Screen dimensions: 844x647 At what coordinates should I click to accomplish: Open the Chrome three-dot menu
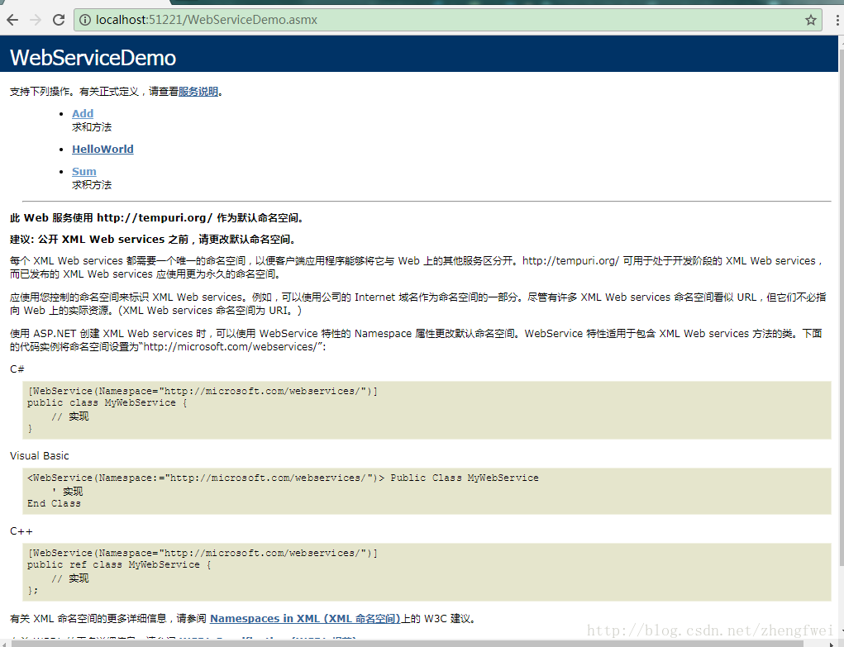[x=837, y=20]
